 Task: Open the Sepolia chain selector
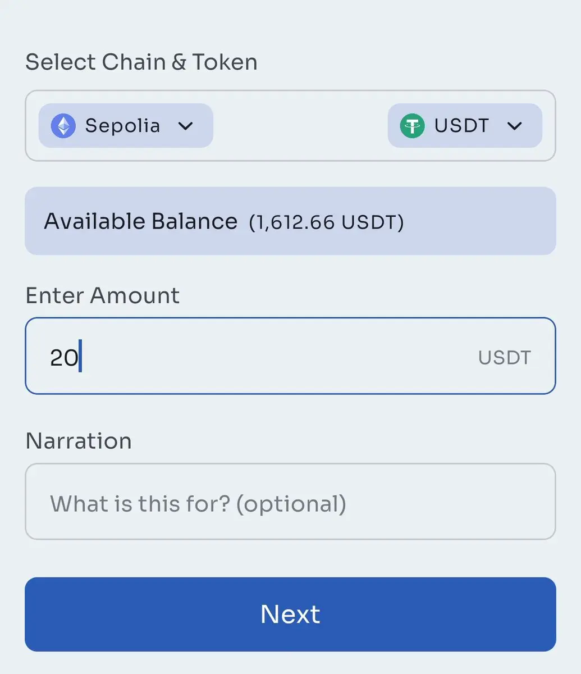pyautogui.click(x=125, y=126)
